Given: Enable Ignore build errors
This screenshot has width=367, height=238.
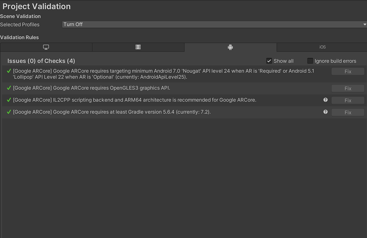Looking at the screenshot, I should 310,60.
